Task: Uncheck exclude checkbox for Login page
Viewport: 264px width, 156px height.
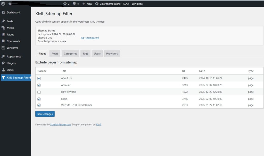Action: point(39,99)
